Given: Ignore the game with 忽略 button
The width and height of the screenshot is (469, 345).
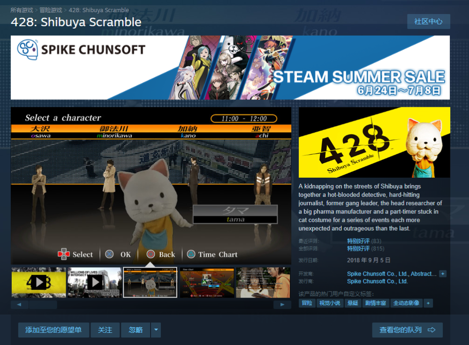Looking at the screenshot, I should 136,330.
